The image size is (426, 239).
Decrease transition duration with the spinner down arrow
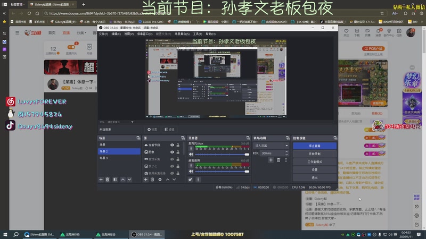286,155
